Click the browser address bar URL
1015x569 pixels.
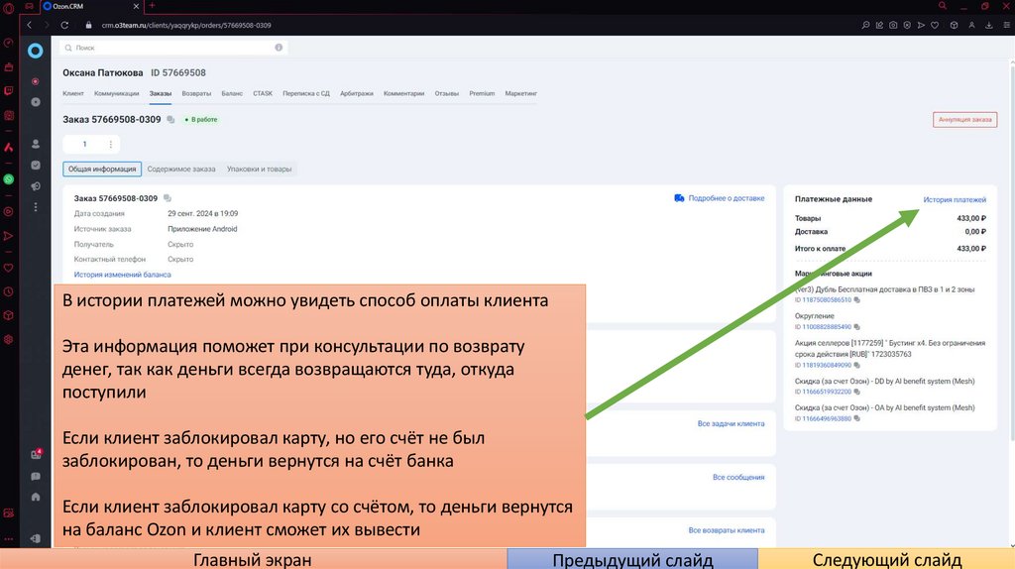[x=186, y=25]
